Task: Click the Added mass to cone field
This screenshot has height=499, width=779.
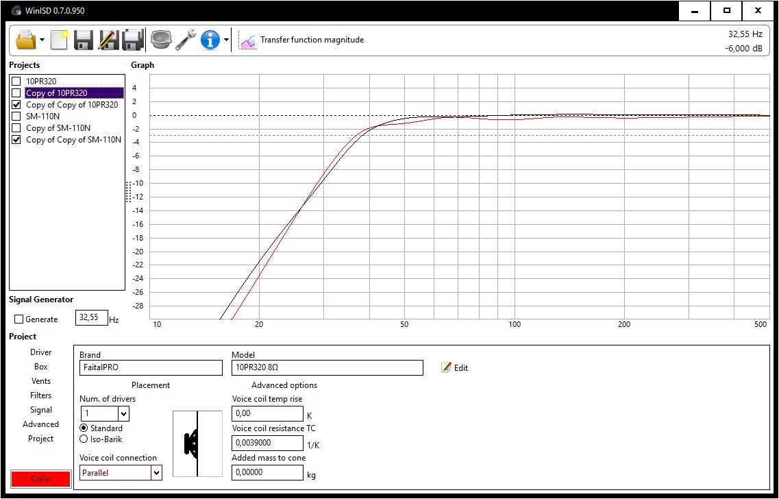Action: tap(267, 473)
